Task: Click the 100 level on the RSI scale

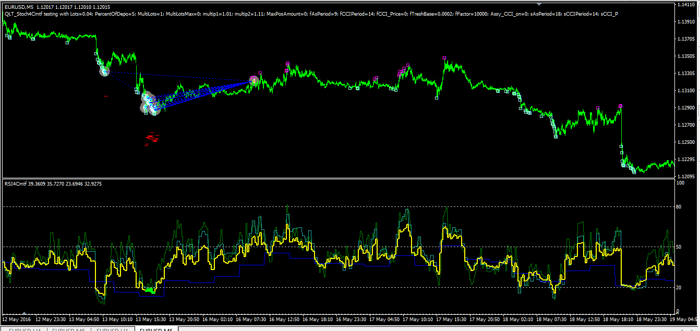Action: 680,183
